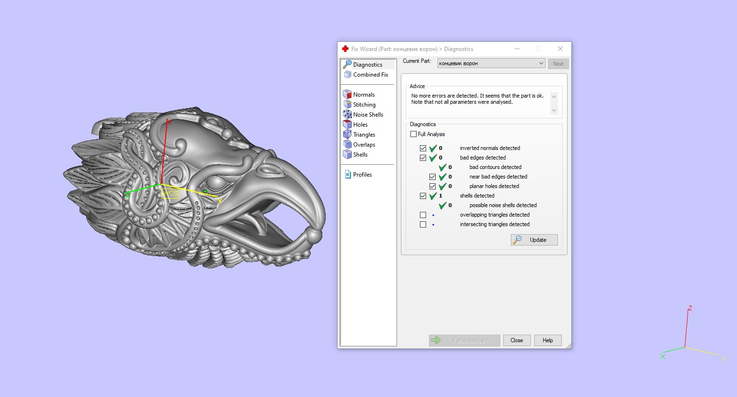
Task: Uncheck the inverted normals detected checkbox
Action: pos(423,148)
